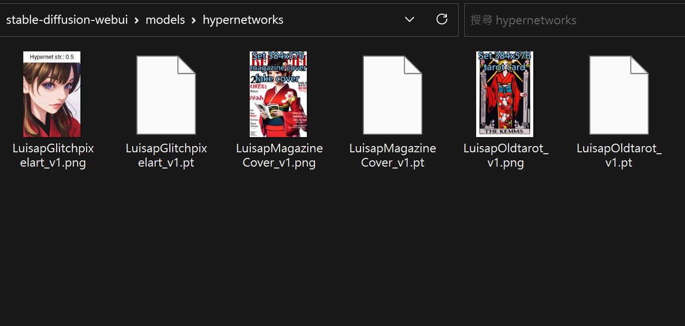Select the LuisapOldtarot_v1.png tarot card thumbnail
The image size is (685, 326).
coord(505,94)
